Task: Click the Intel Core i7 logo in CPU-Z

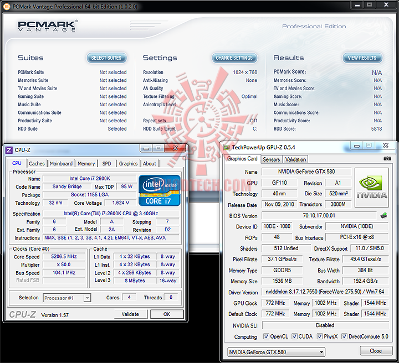Action: (x=160, y=190)
